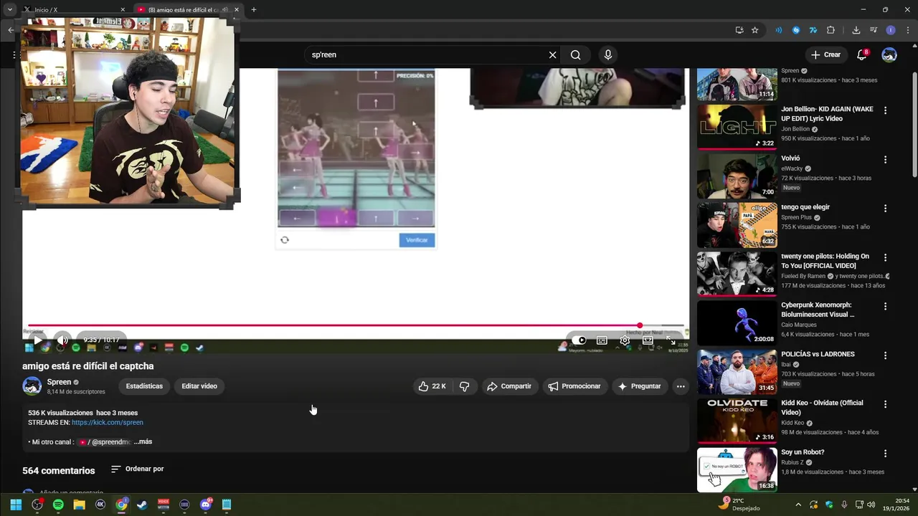
Task: Dislike the video
Action: (x=464, y=386)
